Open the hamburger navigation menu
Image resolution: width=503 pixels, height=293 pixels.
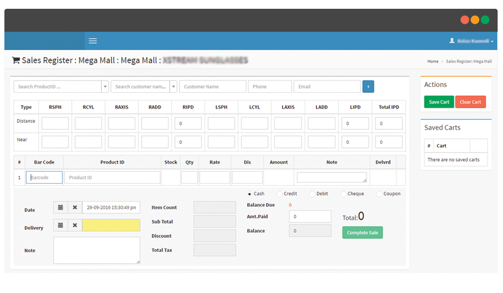pos(93,41)
